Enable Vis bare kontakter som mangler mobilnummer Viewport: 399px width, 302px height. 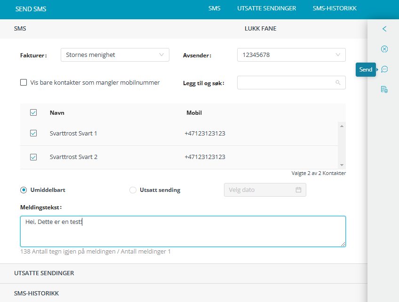24,83
